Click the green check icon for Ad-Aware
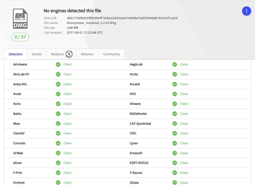This screenshot has height=186, width=255. (x=58, y=65)
